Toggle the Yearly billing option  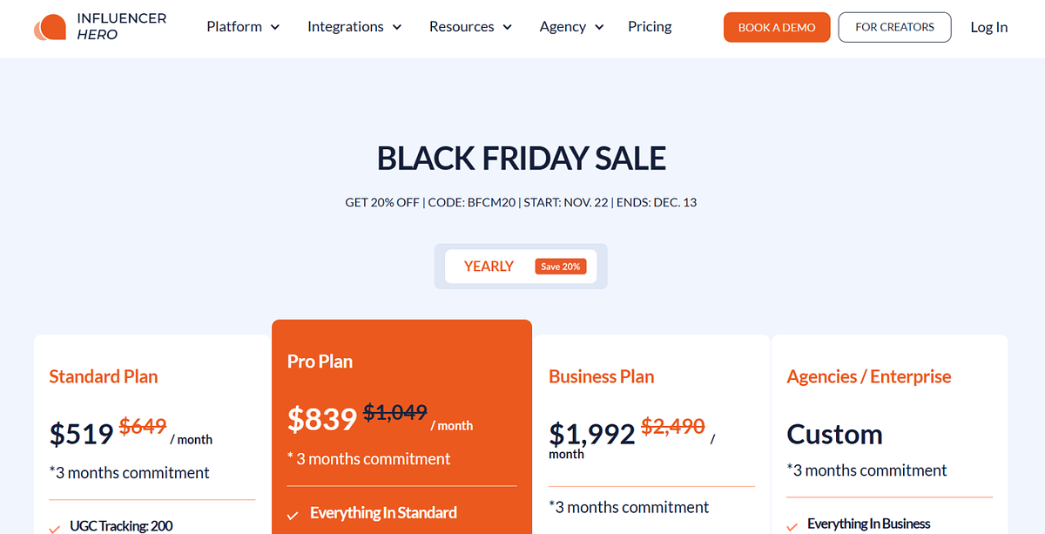click(x=489, y=267)
